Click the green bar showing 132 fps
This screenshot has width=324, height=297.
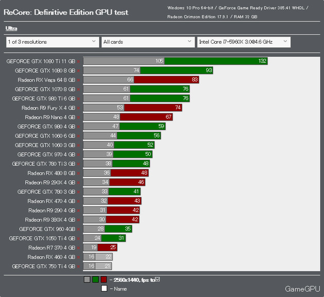(x=216, y=61)
